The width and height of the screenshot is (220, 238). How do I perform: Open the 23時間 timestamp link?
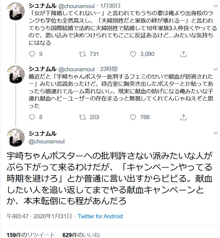coord(109,69)
